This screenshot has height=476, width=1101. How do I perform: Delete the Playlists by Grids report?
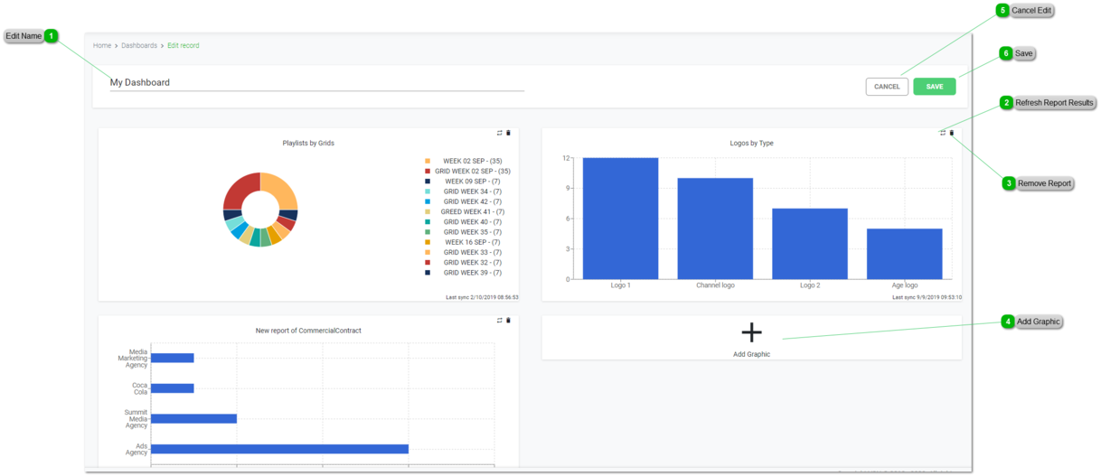508,133
